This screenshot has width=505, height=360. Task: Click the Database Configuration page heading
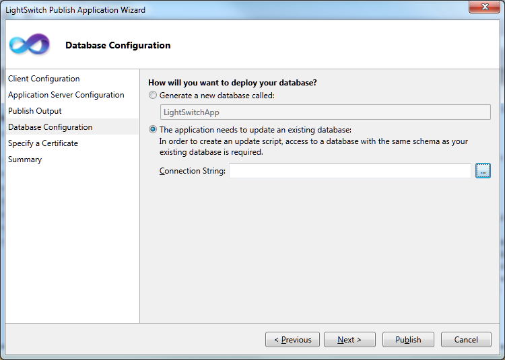[118, 45]
